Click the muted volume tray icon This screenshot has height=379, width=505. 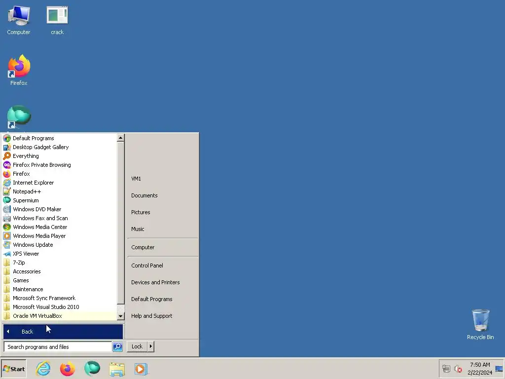pos(458,368)
